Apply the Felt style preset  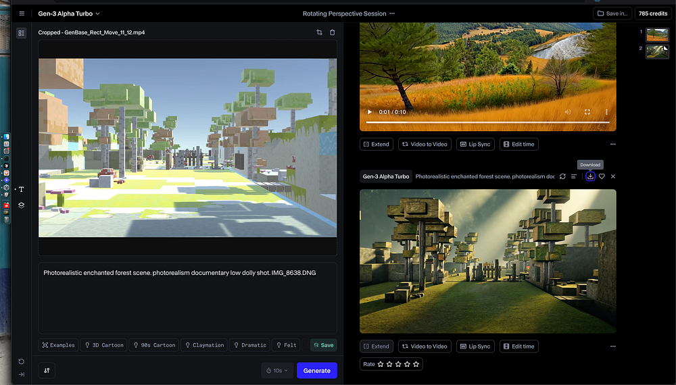click(286, 345)
